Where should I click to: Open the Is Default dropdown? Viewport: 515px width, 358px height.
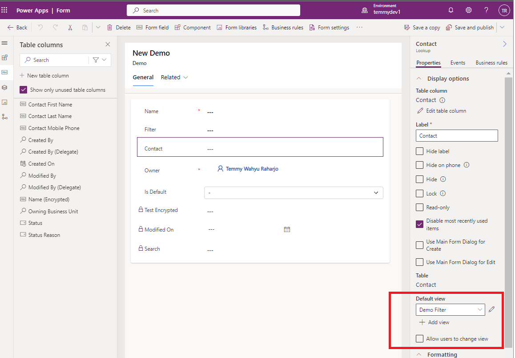293,193
